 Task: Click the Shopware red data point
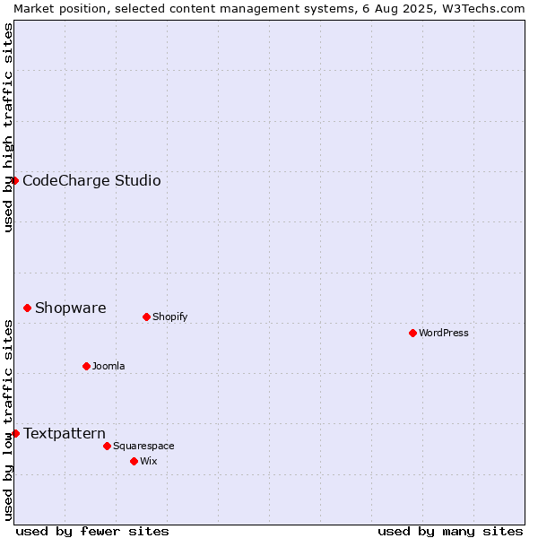pyautogui.click(x=28, y=308)
